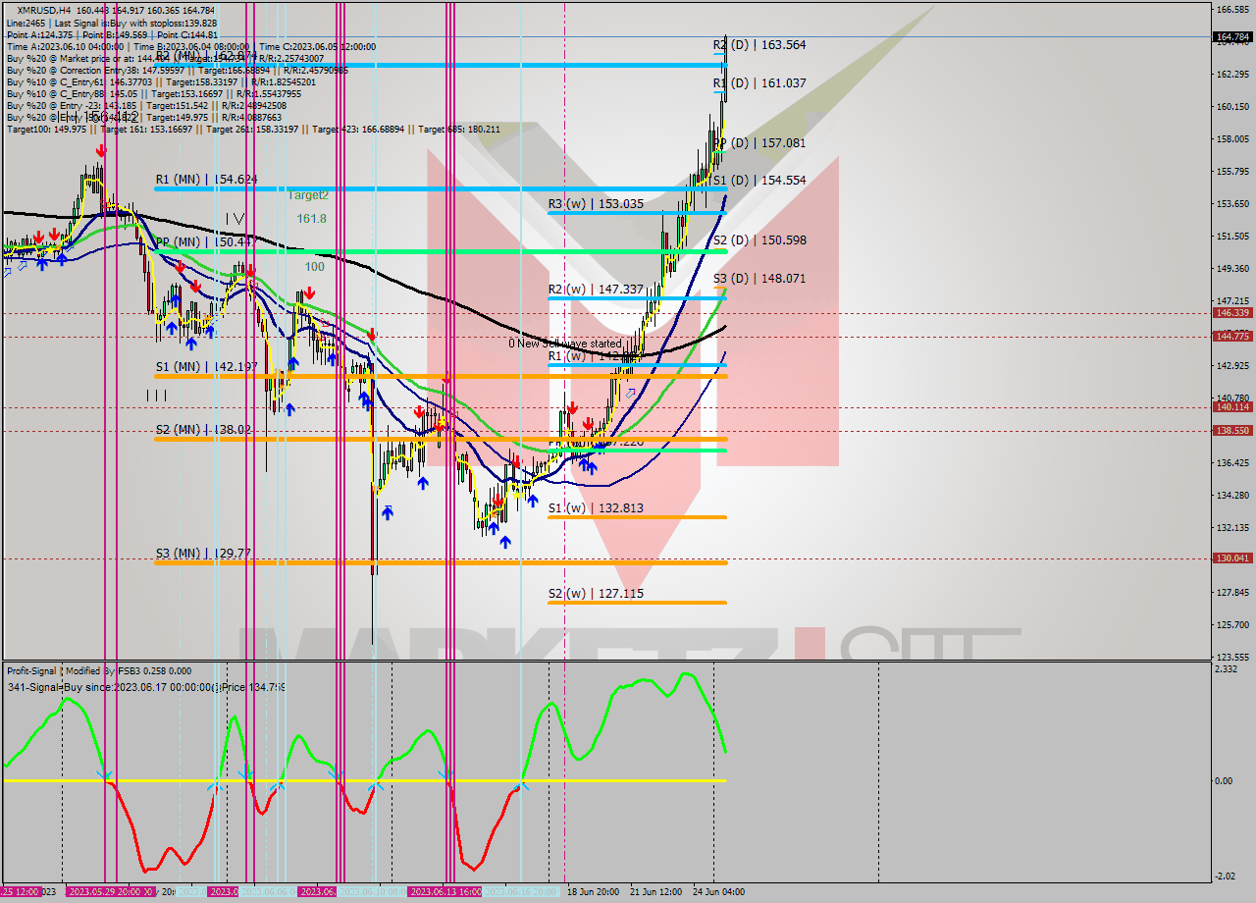
Task: Select the 'Buy %20 @ Entry -23' line
Action: coord(146,105)
